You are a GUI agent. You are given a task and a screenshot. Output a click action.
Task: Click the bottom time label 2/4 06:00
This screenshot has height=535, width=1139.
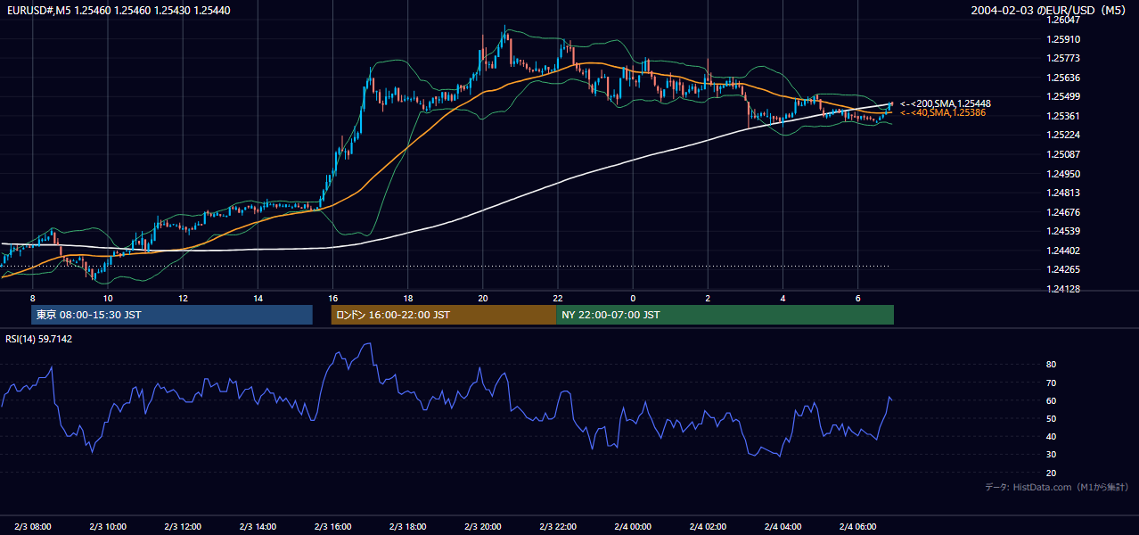point(857,526)
